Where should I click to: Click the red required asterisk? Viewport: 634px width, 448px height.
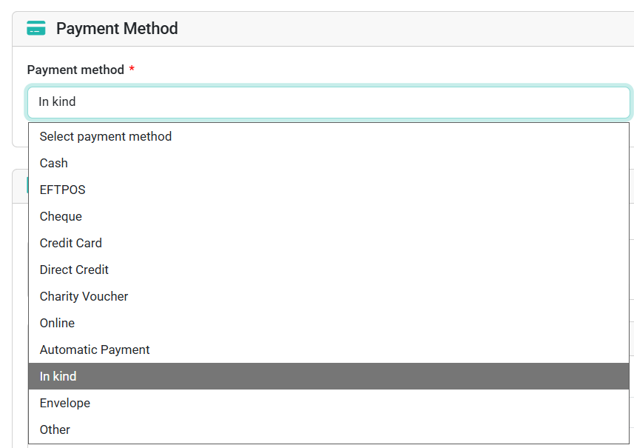(132, 68)
